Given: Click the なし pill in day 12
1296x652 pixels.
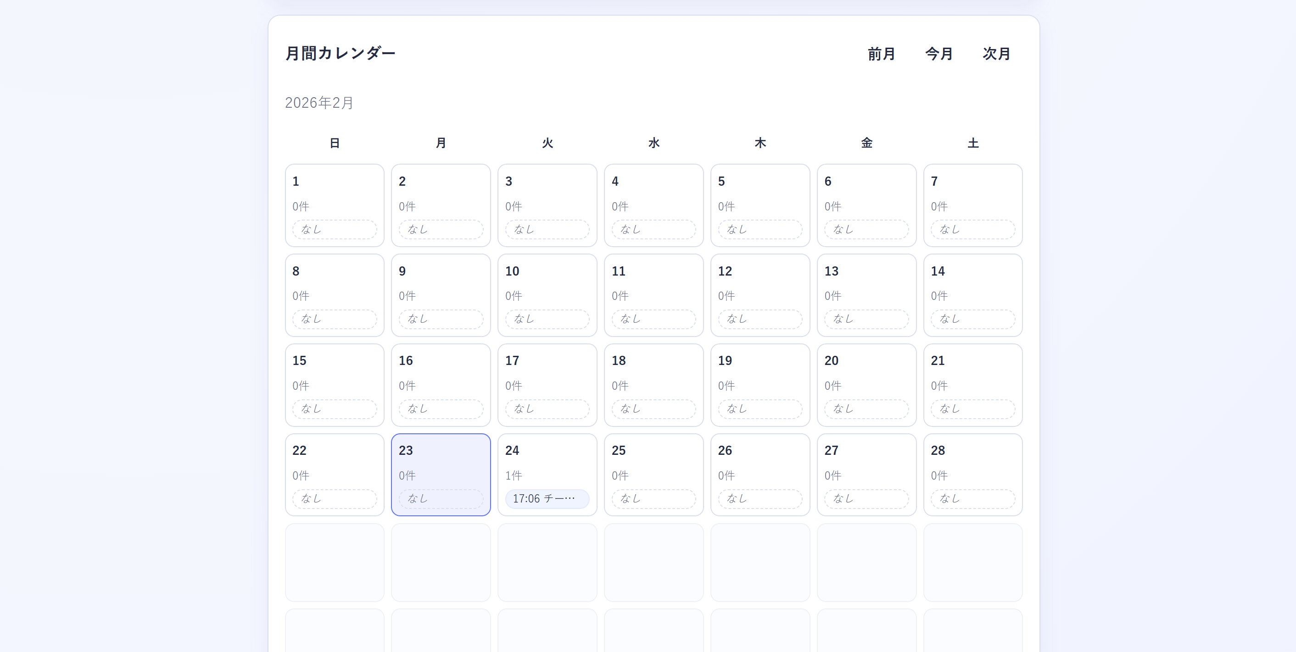Looking at the screenshot, I should [x=760, y=319].
